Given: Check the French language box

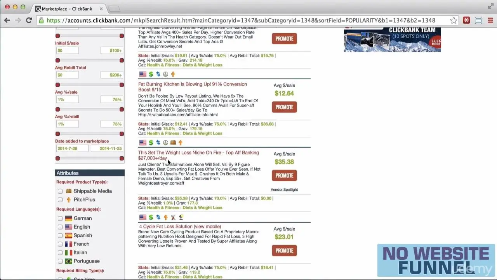Looking at the screenshot, I should click(x=60, y=244).
